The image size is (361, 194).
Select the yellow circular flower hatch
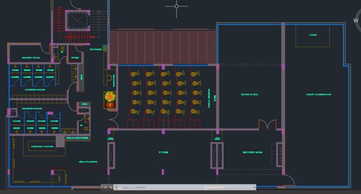pyautogui.click(x=110, y=96)
